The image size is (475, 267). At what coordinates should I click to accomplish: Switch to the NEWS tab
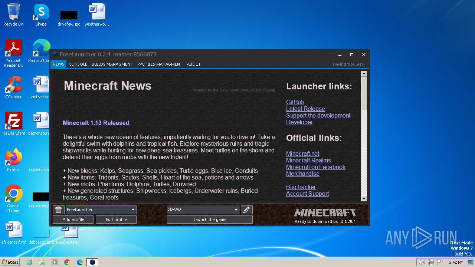click(x=58, y=64)
